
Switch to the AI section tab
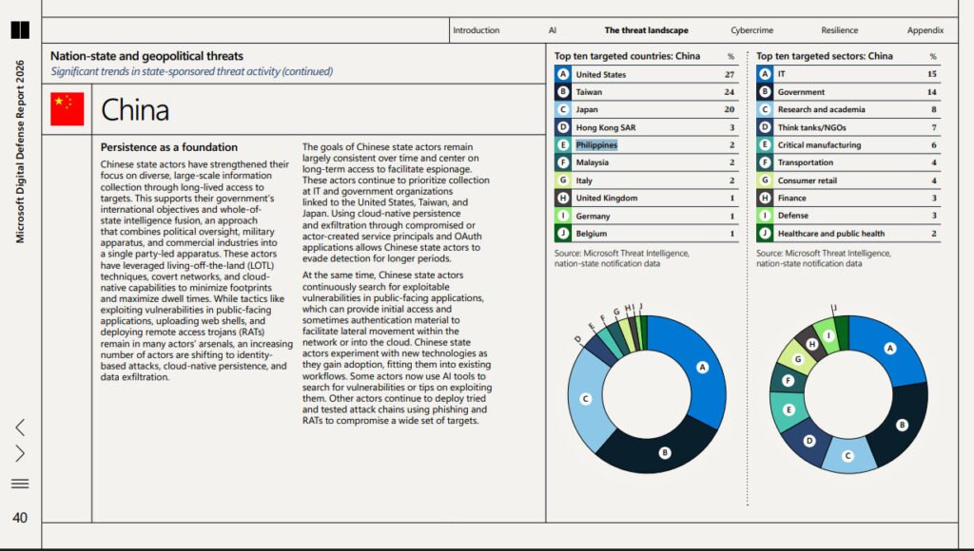coord(553,30)
